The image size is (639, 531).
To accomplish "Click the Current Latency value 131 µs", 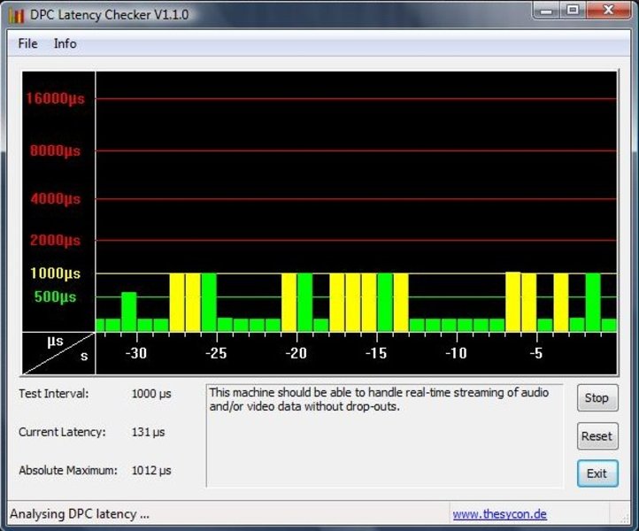I will pos(148,432).
